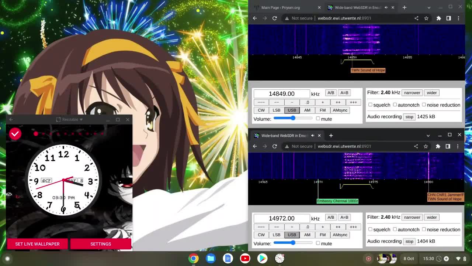
Task: Open Play Store from the shelf
Action: point(262,259)
